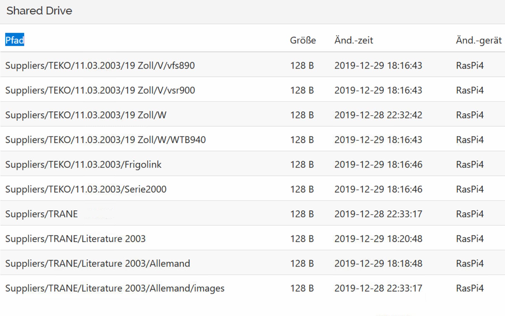Select path ending in Serie2000
The height and width of the screenshot is (316, 505).
pyautogui.click(x=86, y=189)
